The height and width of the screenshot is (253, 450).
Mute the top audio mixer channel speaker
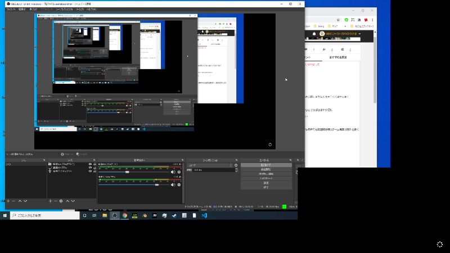[173, 172]
